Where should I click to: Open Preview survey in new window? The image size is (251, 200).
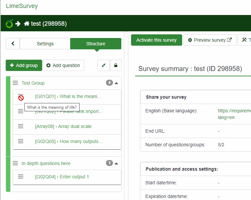coord(210,40)
